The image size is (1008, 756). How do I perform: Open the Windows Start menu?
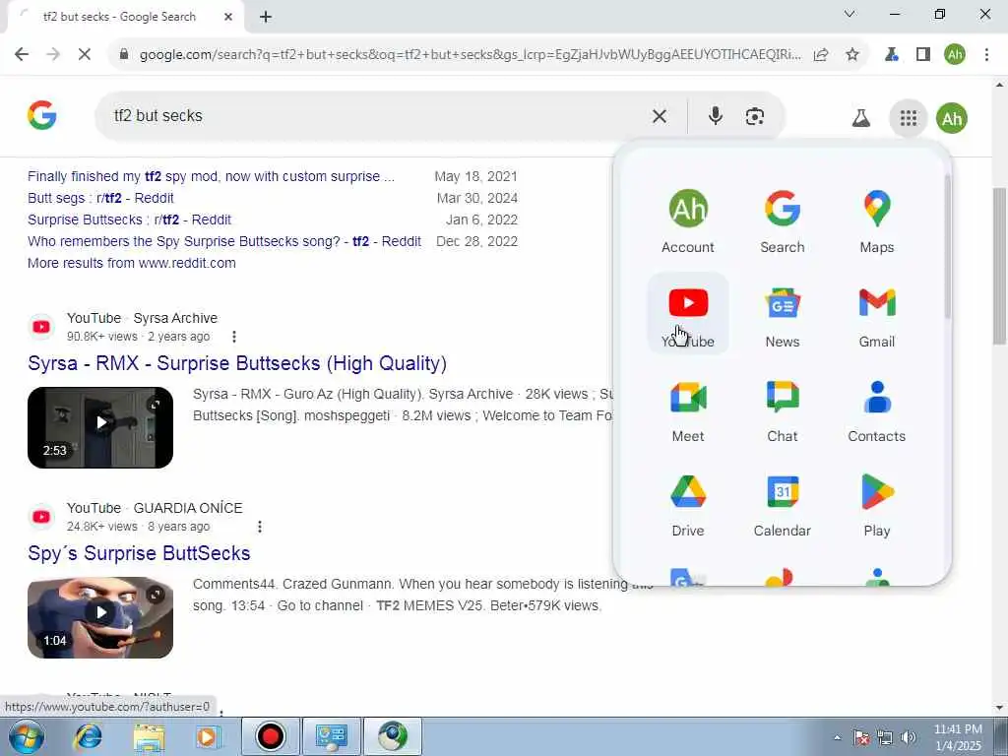click(x=27, y=736)
